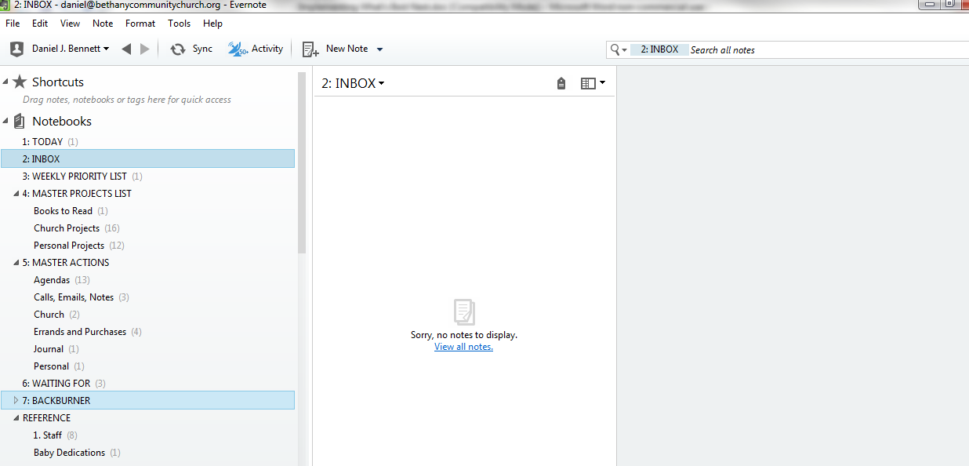Click the Notebooks book icon

click(x=20, y=121)
